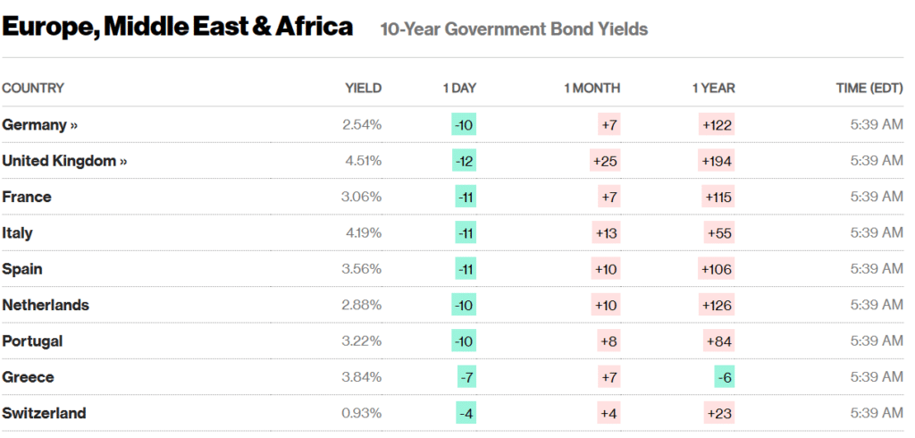Click the 1 YEAR column header
The height and width of the screenshot is (438, 915).
pos(713,88)
